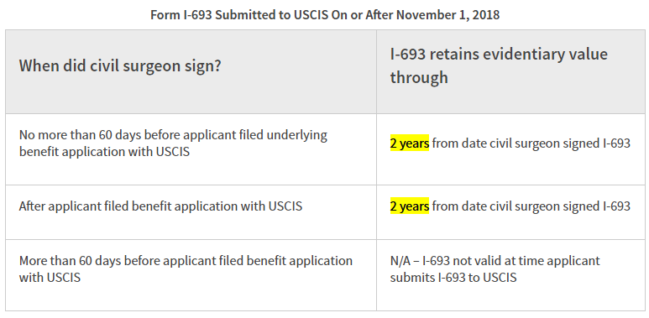Click the first highlighted '2 years' text

pyautogui.click(x=410, y=143)
